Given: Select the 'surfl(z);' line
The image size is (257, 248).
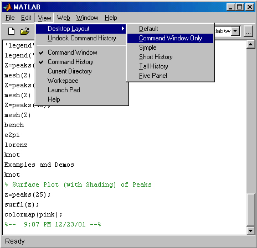Looking at the screenshot, I should [x=22, y=204].
